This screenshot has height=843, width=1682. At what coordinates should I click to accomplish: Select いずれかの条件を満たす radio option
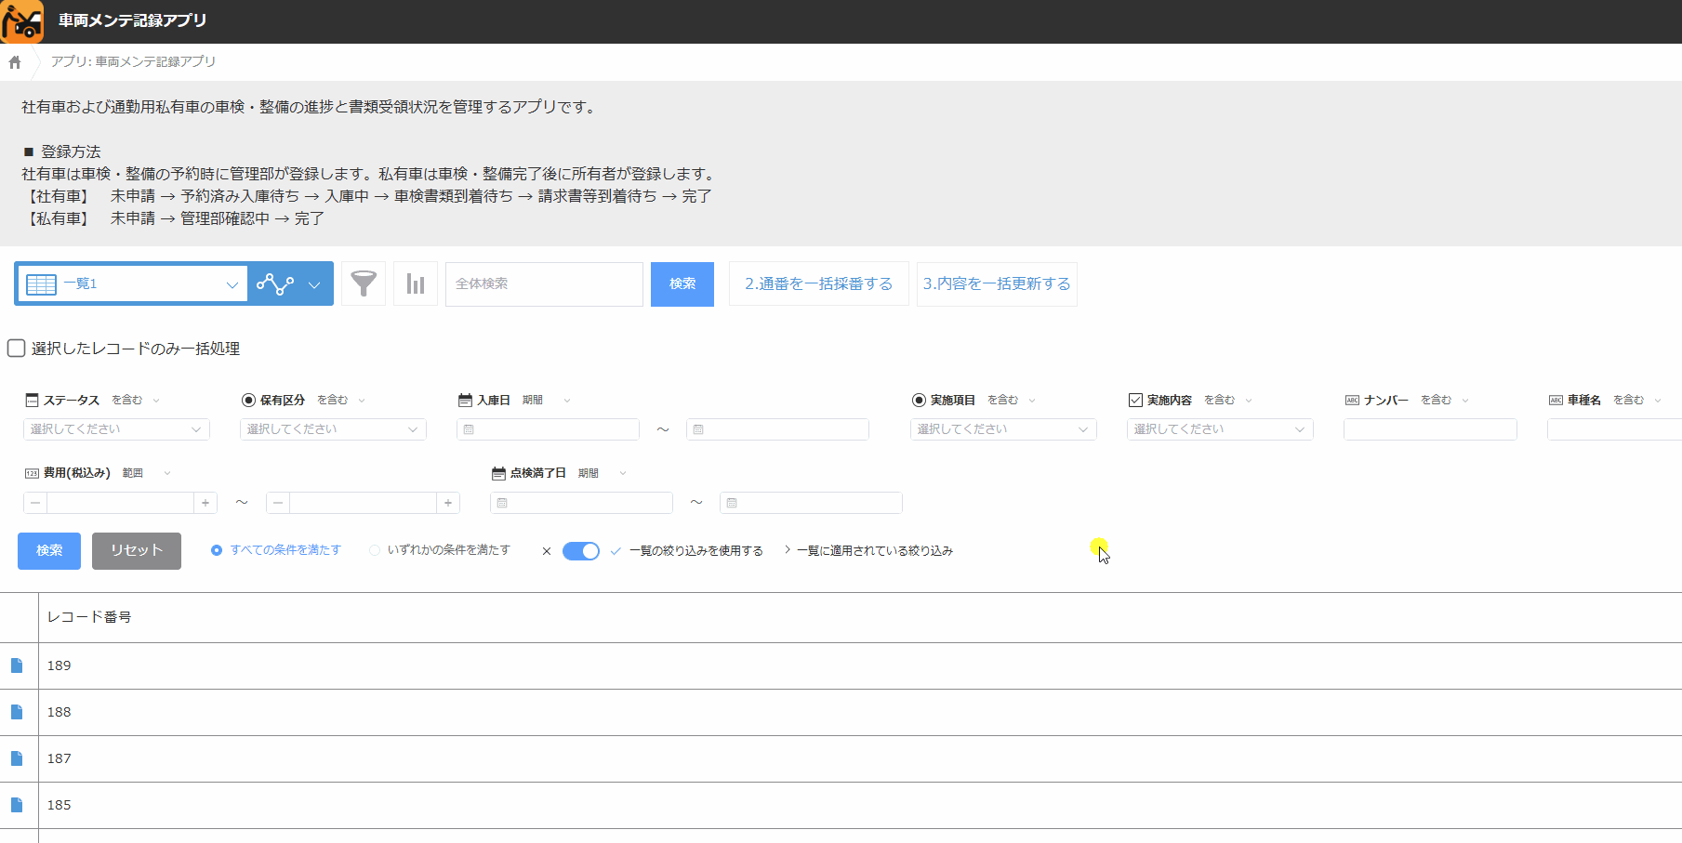click(375, 550)
